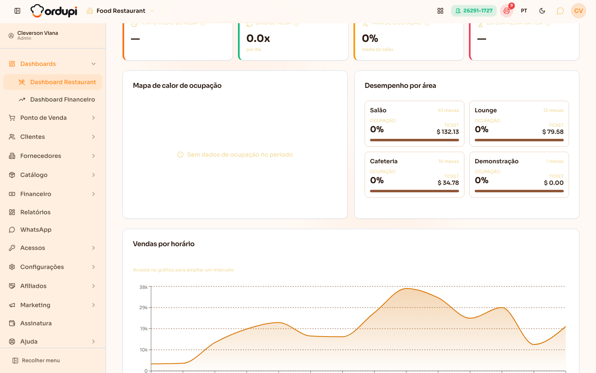
Task: Click the Ajuda lifebuoy icon
Action: click(12, 342)
